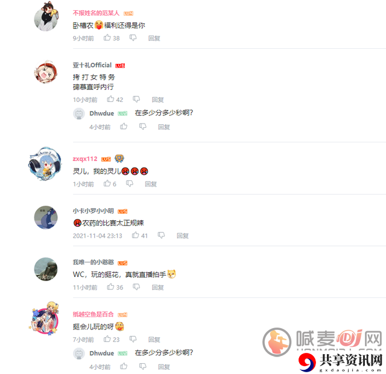Dislike the 农药的比赛太正规辣 comment
Screen dimensions: 386x374
coord(161,235)
